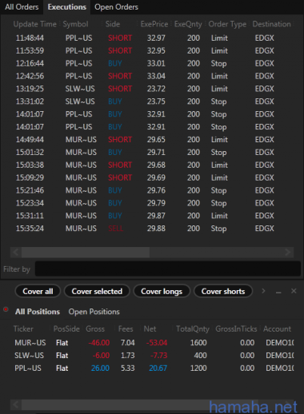This screenshot has width=304, height=414.
Task: Select the 15:23:34 execution at 29.79
Action: coord(152,203)
